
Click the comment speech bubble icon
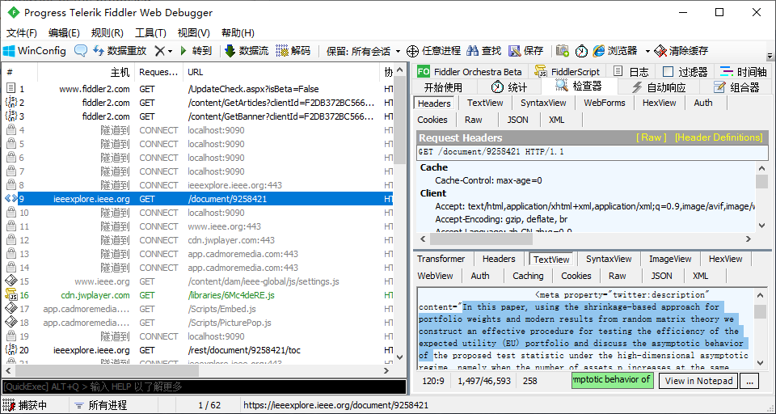pyautogui.click(x=81, y=50)
